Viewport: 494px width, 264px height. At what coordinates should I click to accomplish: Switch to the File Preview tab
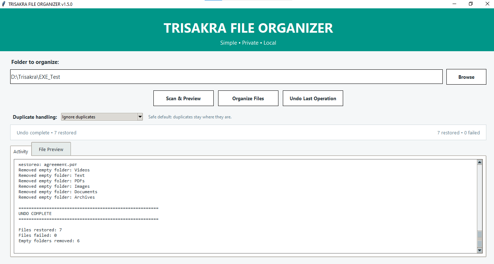(51, 149)
